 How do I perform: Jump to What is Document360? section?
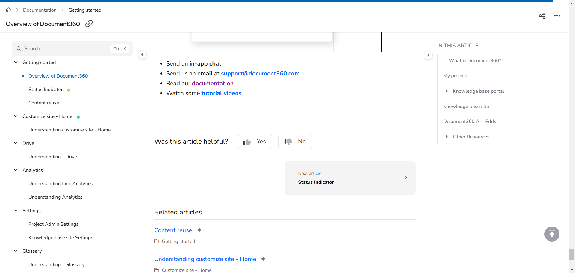(475, 60)
